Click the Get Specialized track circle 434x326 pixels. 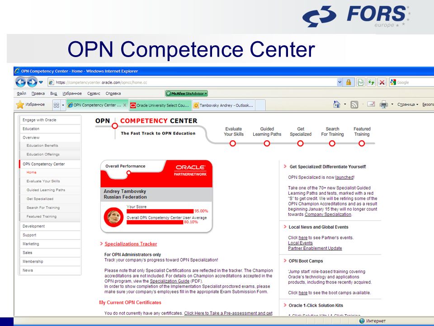(300, 144)
